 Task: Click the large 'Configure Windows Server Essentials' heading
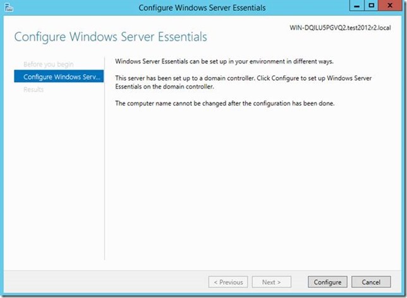(x=111, y=37)
